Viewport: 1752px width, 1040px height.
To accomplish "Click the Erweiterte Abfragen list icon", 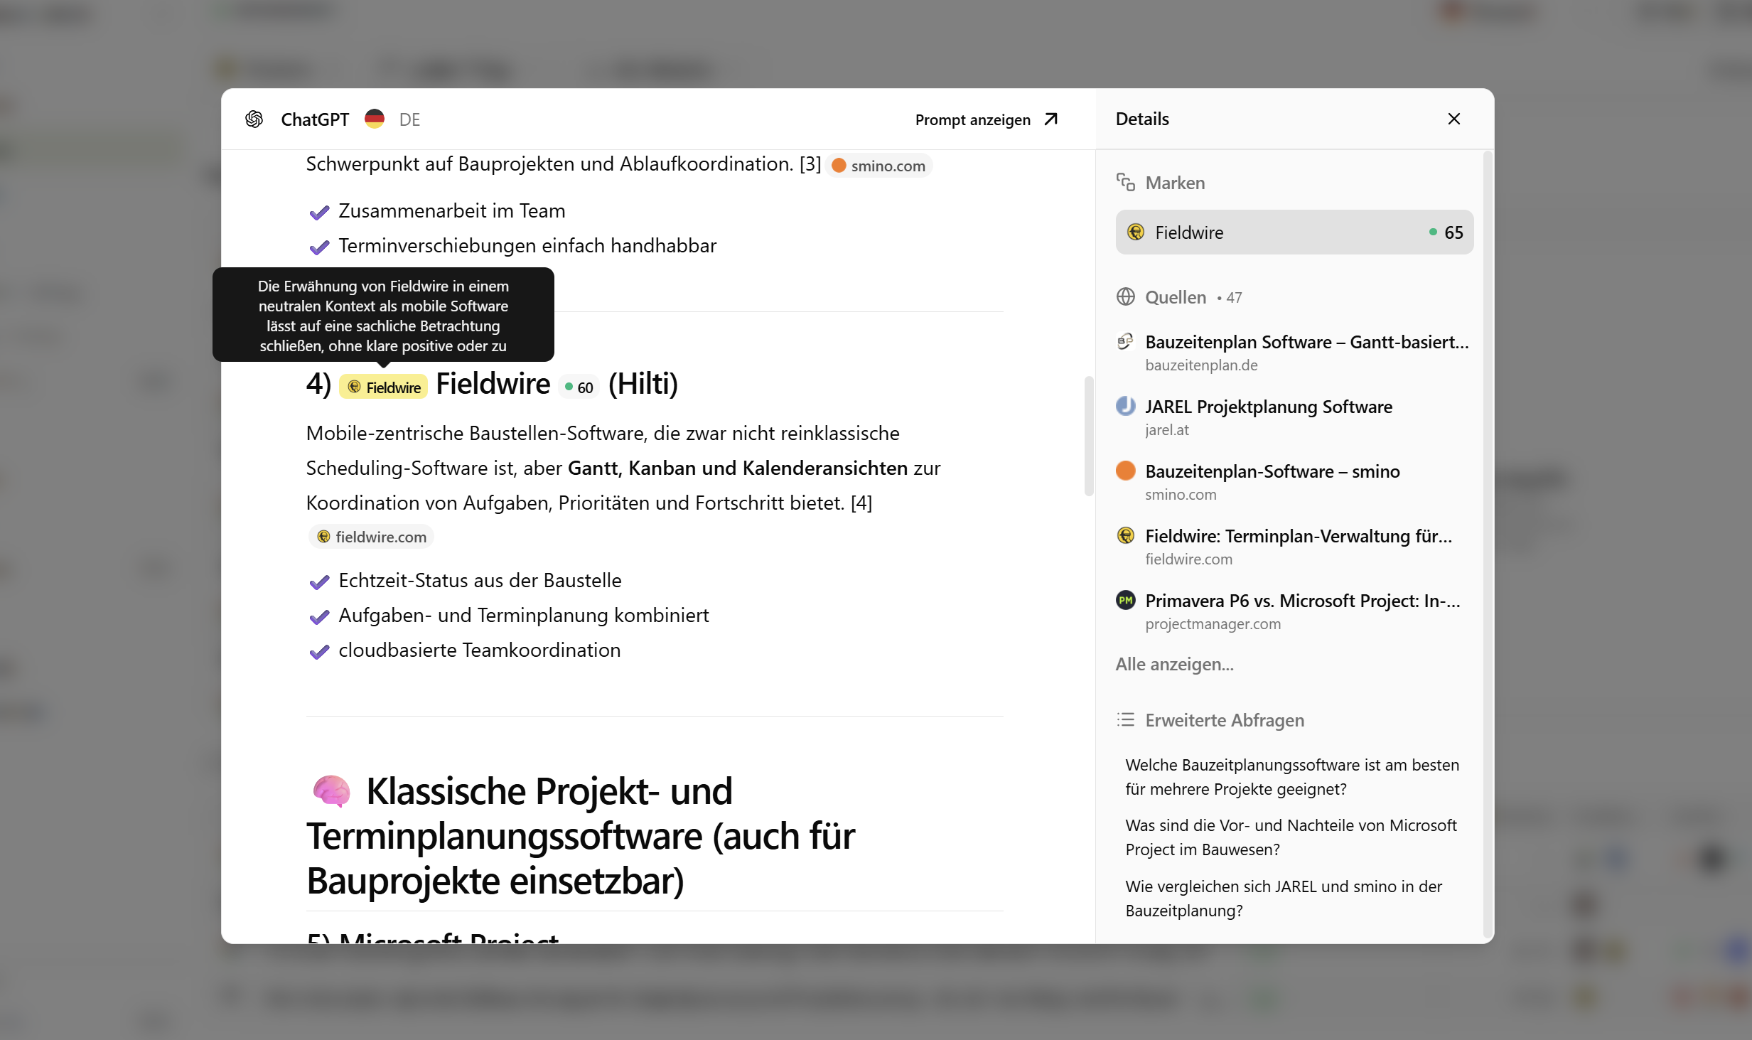I will click(1126, 719).
